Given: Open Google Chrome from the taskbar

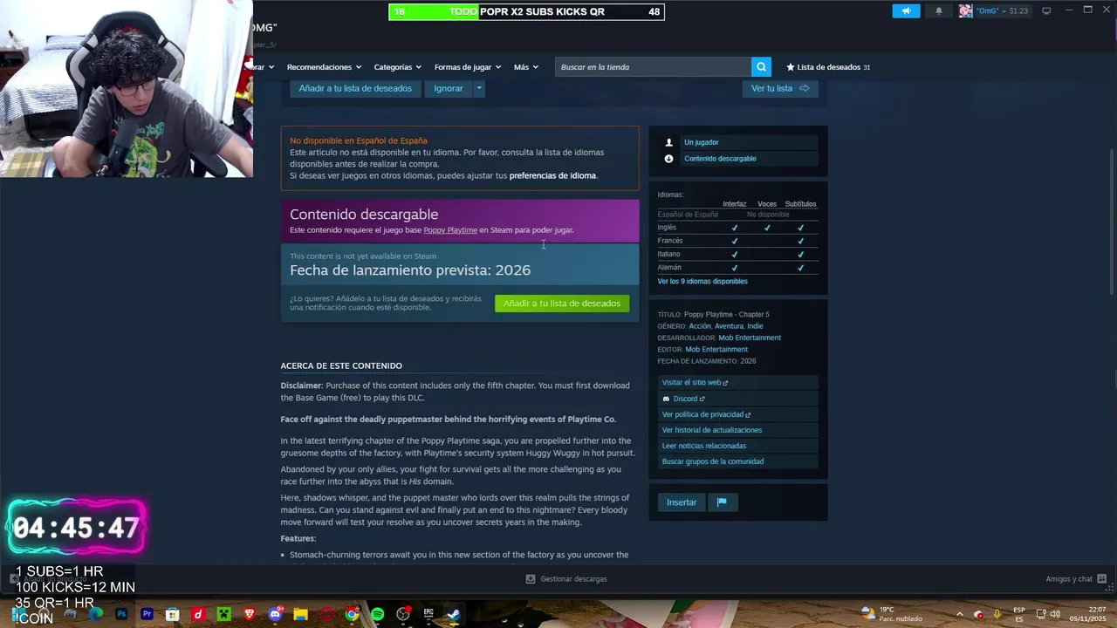Looking at the screenshot, I should [352, 614].
